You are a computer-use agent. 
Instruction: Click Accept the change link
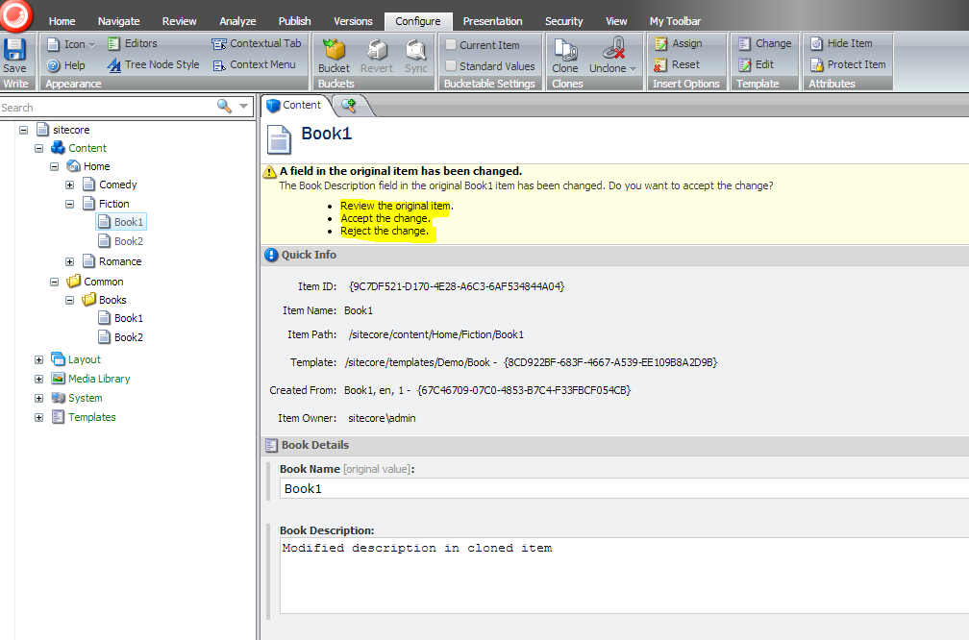(385, 218)
